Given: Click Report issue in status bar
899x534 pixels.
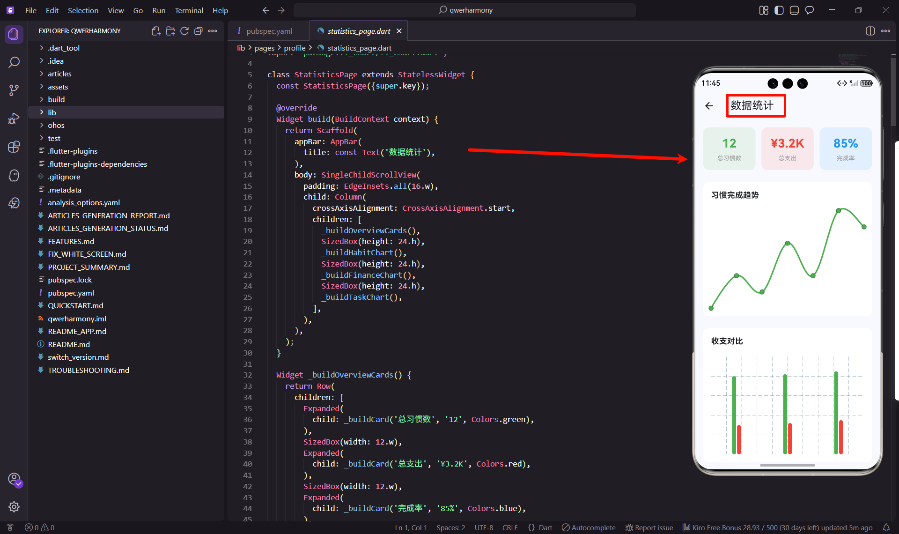Looking at the screenshot, I should pos(649,527).
